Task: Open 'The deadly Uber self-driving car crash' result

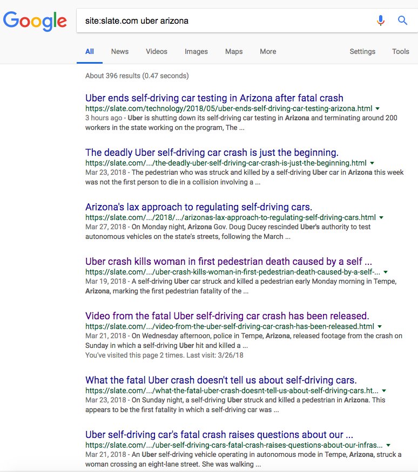Action: pos(212,152)
